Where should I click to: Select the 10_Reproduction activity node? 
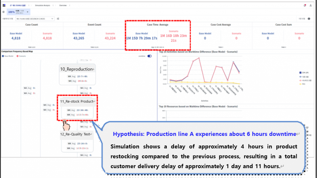[77, 69]
